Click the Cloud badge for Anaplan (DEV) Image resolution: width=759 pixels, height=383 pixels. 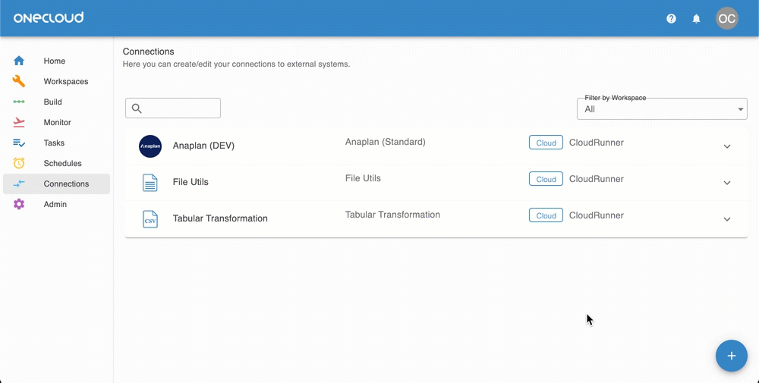546,143
